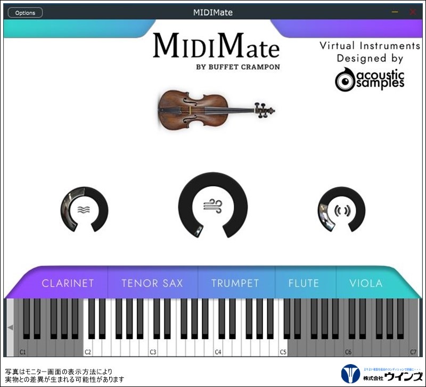This screenshot has width=426, height=387.
Task: Switch to the Tenor Sax instrument
Action: [152, 283]
